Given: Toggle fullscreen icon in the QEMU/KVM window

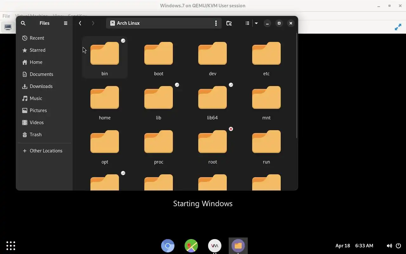Looking at the screenshot, I should [398, 27].
